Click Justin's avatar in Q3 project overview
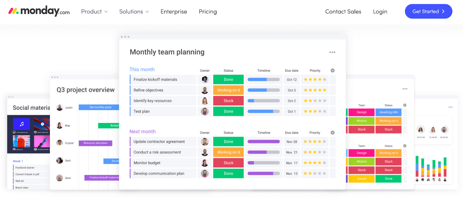 (60, 107)
